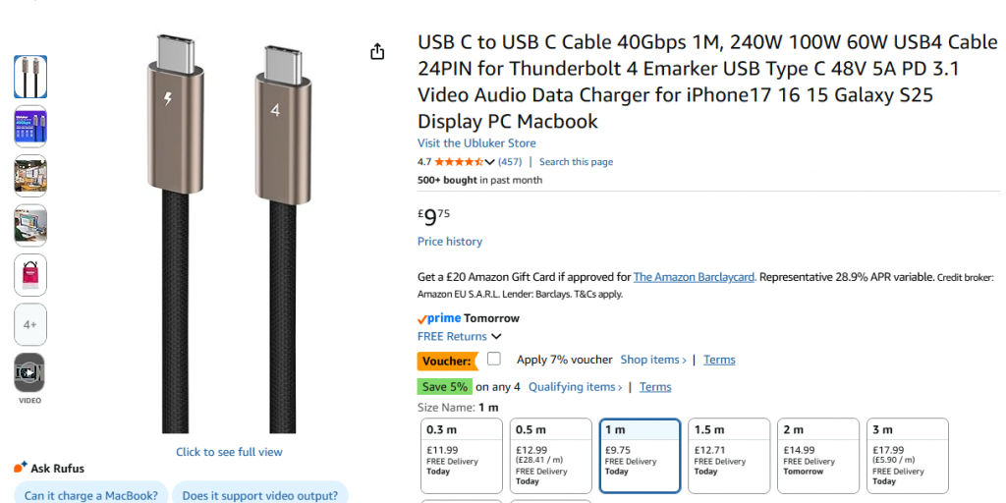This screenshot has height=503, width=1006.
Task: Open the Price history link
Action: [x=450, y=242]
